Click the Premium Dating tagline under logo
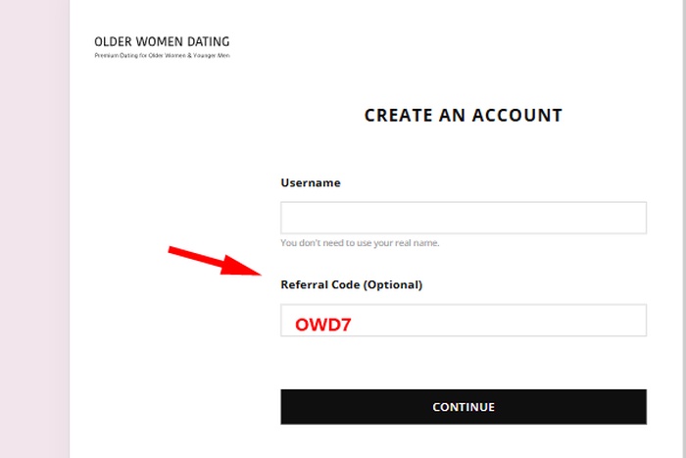The image size is (686, 458). point(162,55)
